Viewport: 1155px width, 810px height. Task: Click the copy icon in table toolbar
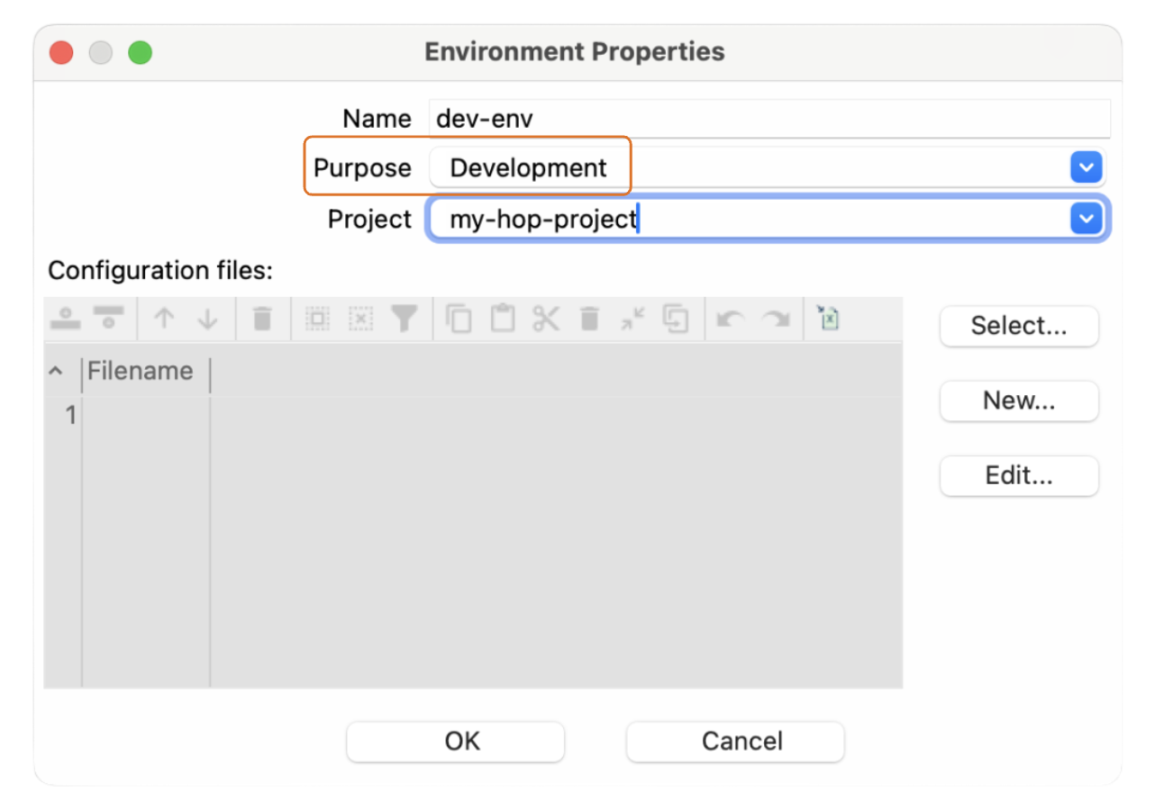point(459,319)
